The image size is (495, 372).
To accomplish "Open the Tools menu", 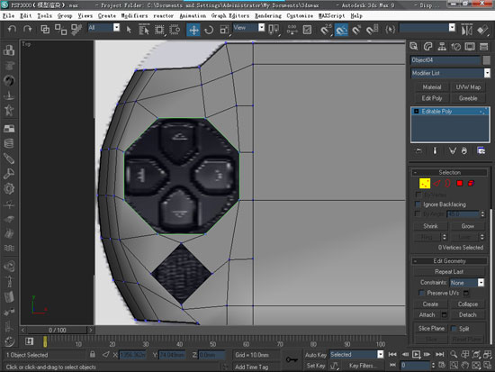I will (x=45, y=16).
